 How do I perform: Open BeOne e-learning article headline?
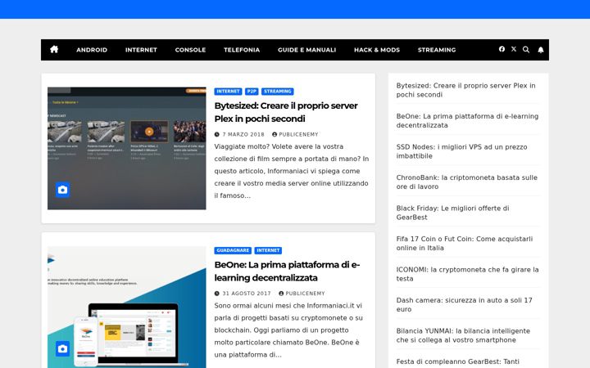pyautogui.click(x=287, y=272)
